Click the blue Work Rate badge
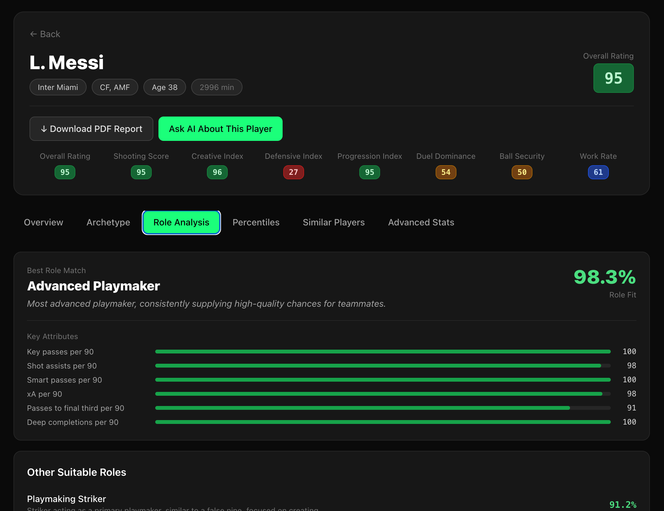The height and width of the screenshot is (511, 664). [x=598, y=172]
